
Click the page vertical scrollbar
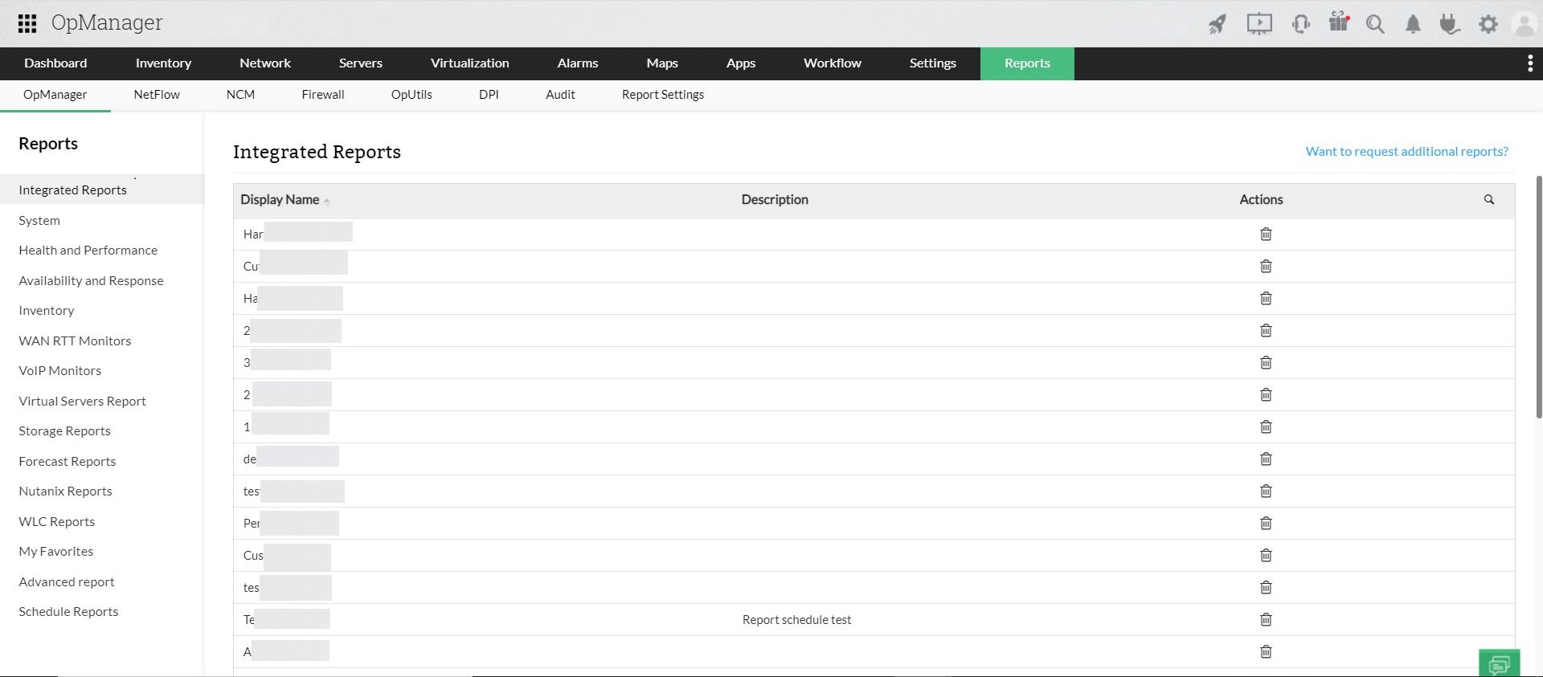(1539, 297)
